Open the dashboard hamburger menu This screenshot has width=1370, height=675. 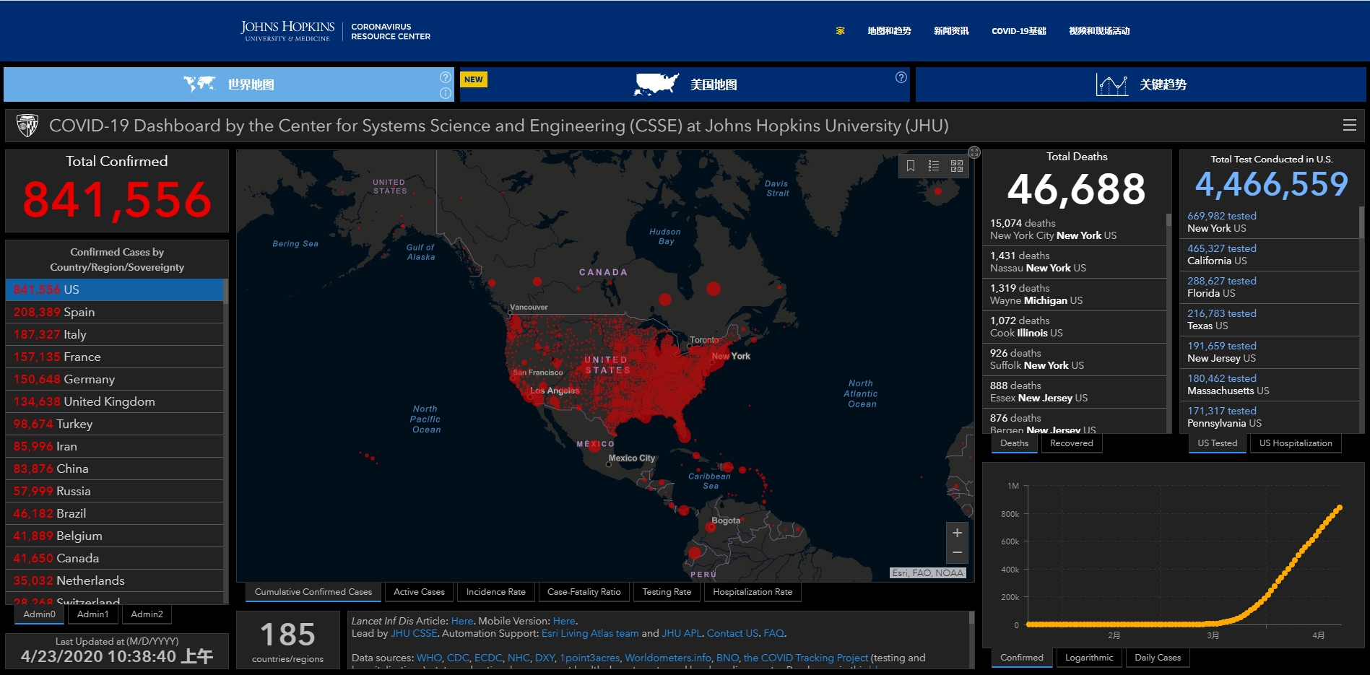[x=1349, y=126]
